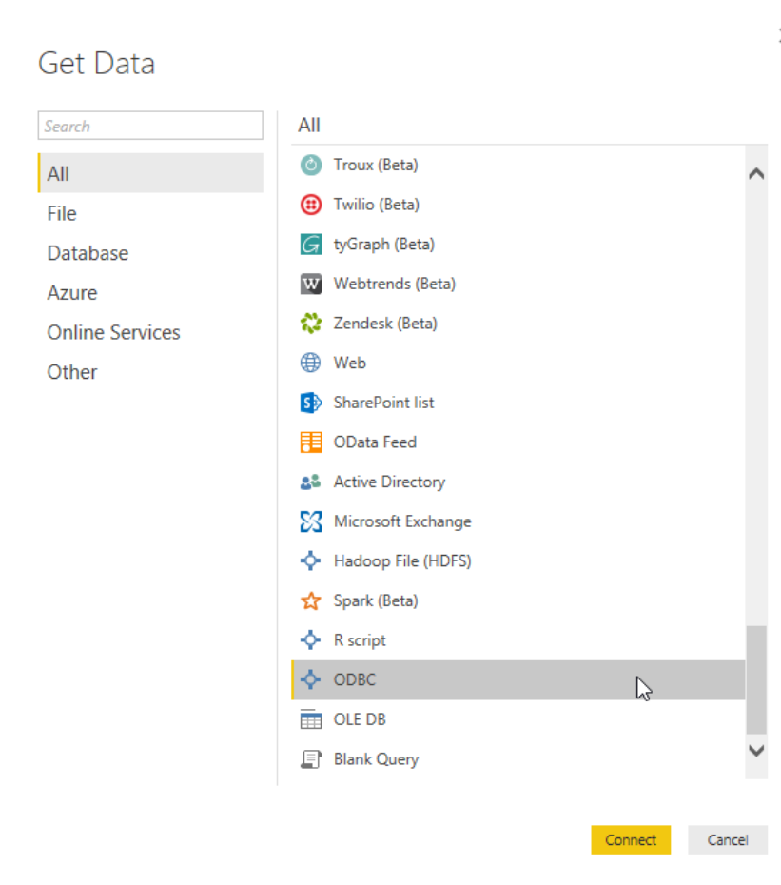This screenshot has width=781, height=885.
Task: Click the scrollbar down arrow
Action: [x=756, y=751]
